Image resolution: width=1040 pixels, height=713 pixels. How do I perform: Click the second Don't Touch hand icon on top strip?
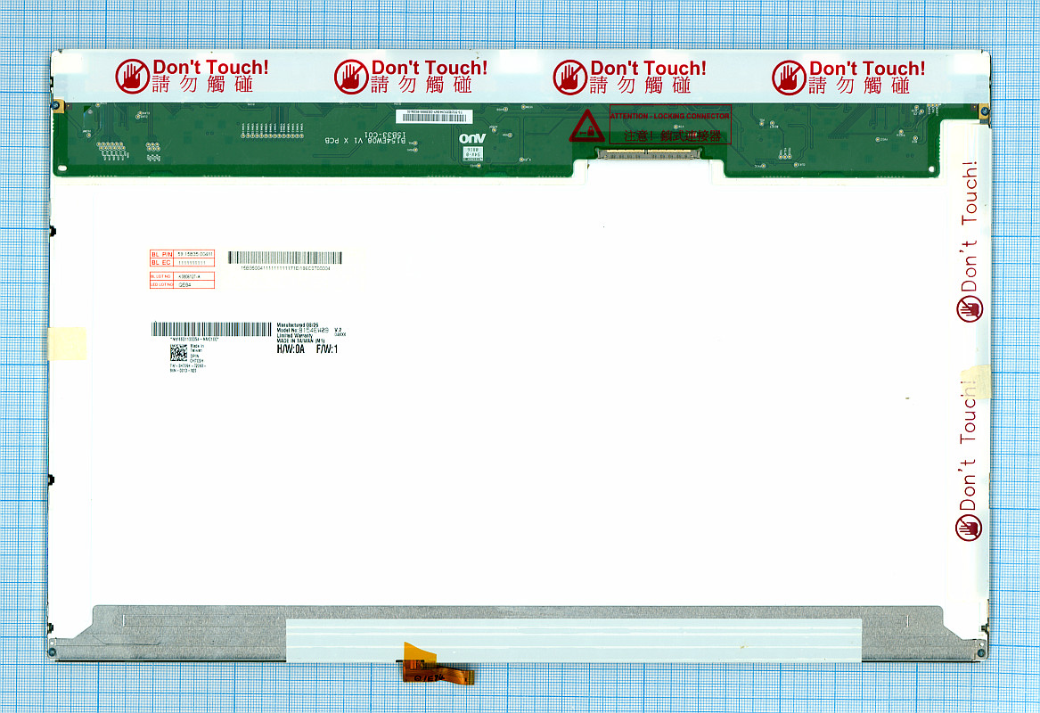[351, 77]
